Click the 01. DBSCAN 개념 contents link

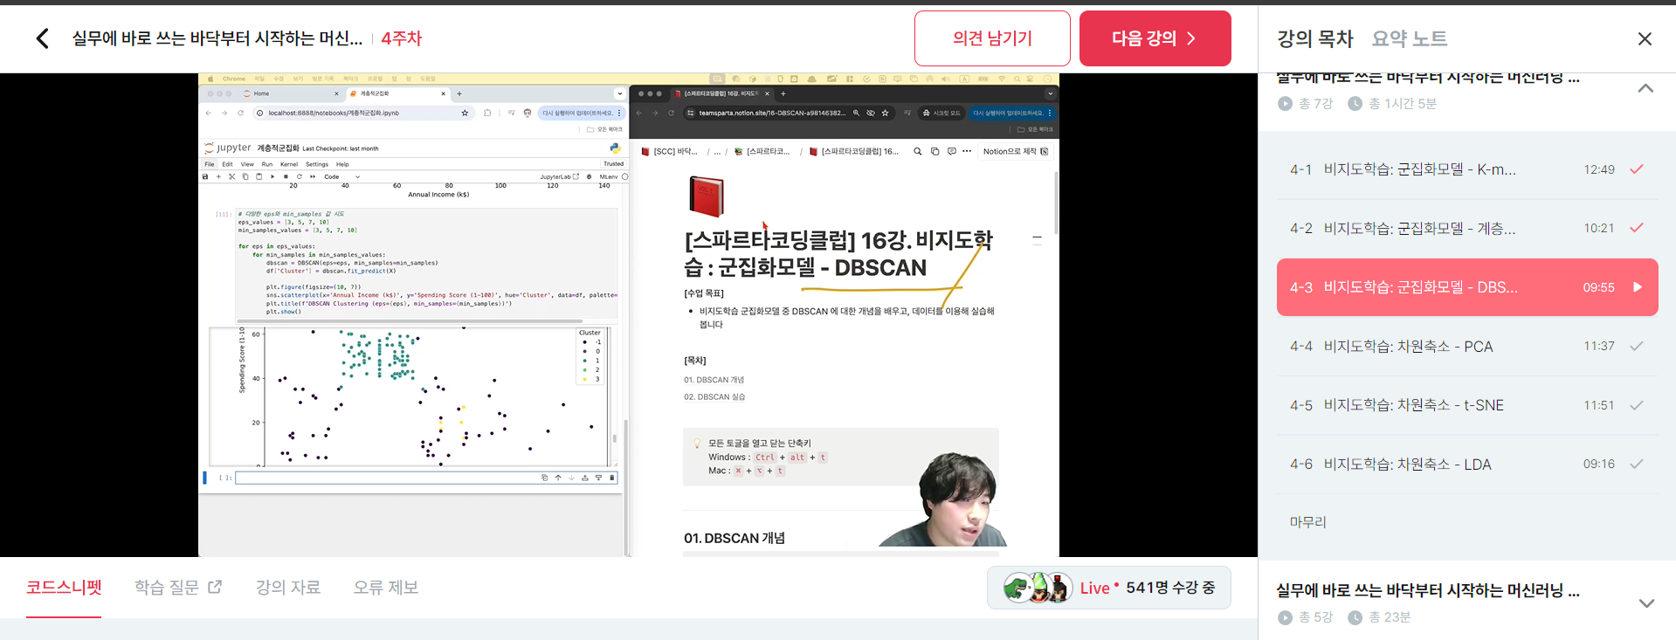pyautogui.click(x=714, y=380)
